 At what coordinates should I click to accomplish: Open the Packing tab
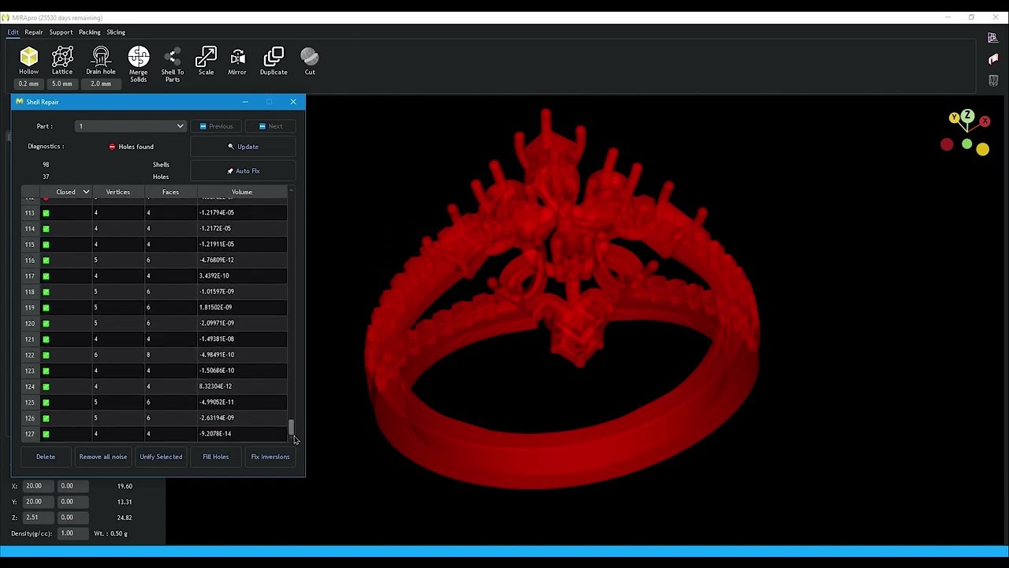pyautogui.click(x=89, y=32)
